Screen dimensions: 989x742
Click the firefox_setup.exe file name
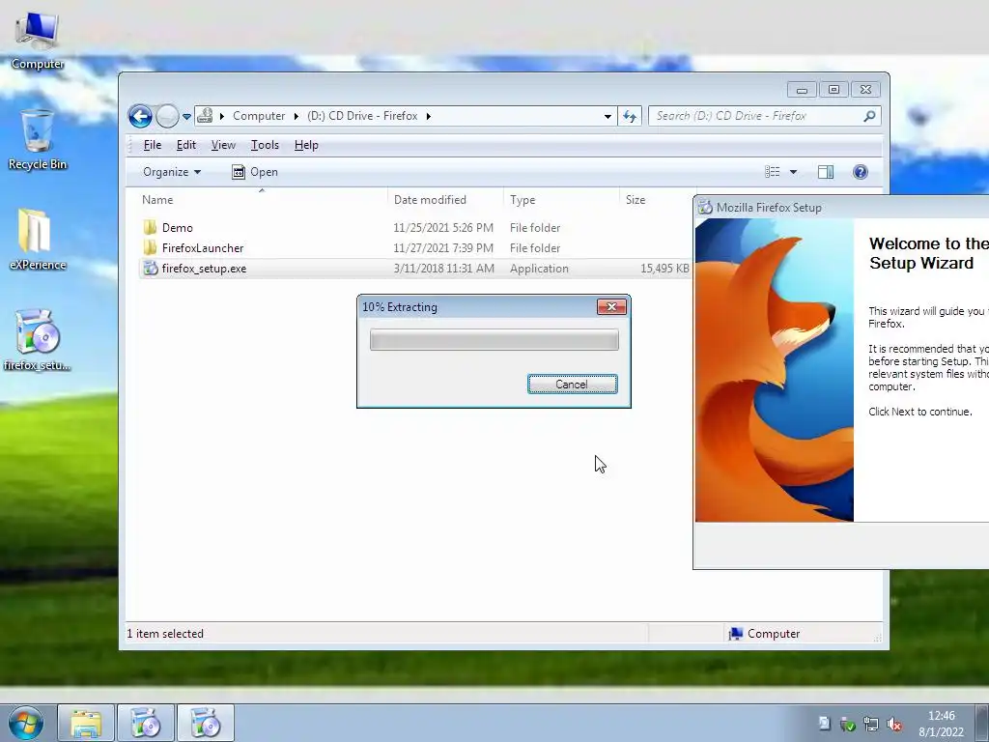204,269
